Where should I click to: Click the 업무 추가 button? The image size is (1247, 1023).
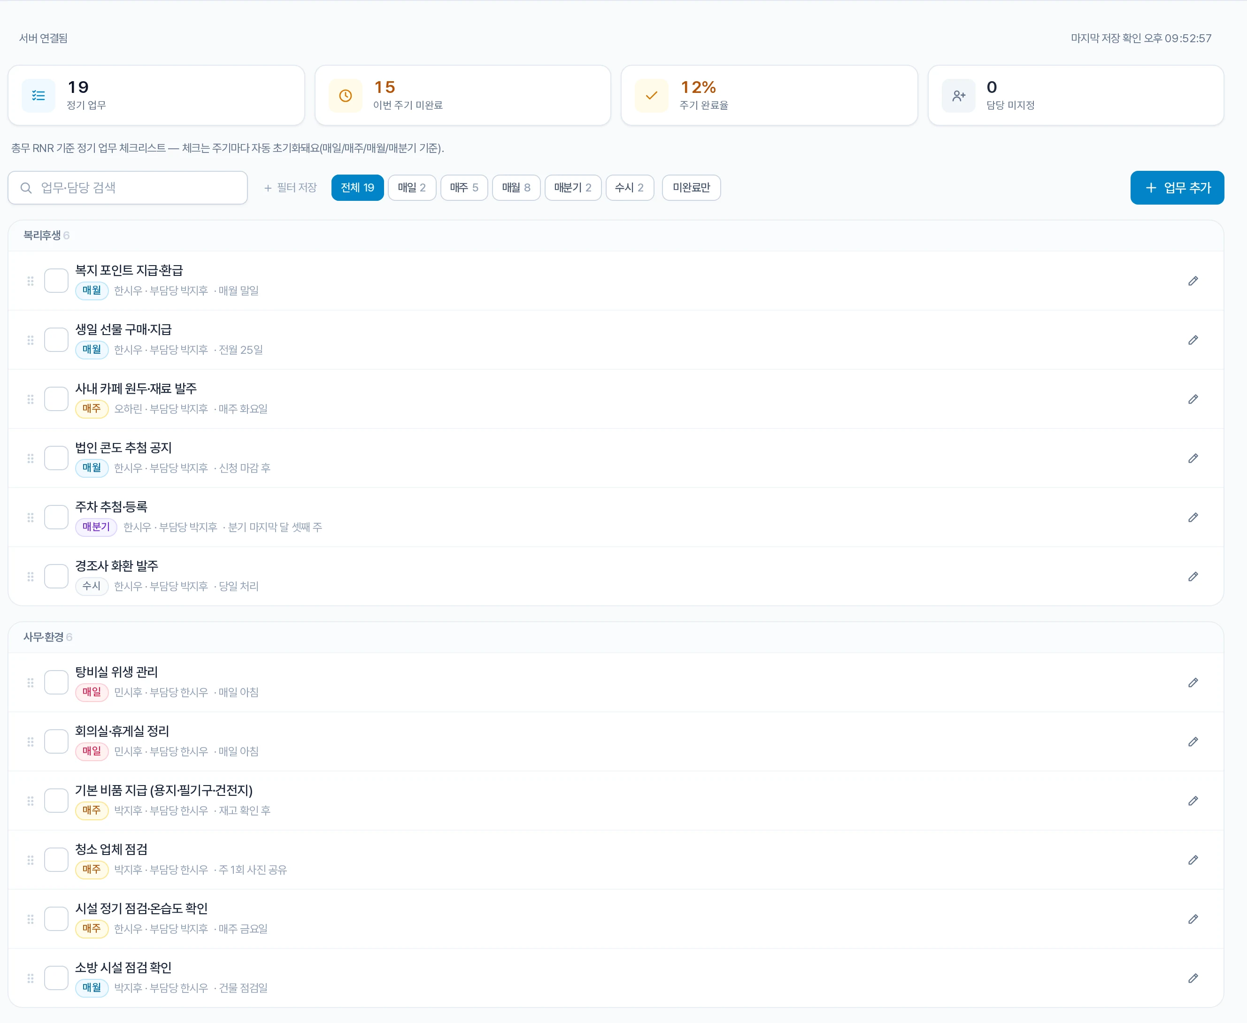pos(1177,187)
